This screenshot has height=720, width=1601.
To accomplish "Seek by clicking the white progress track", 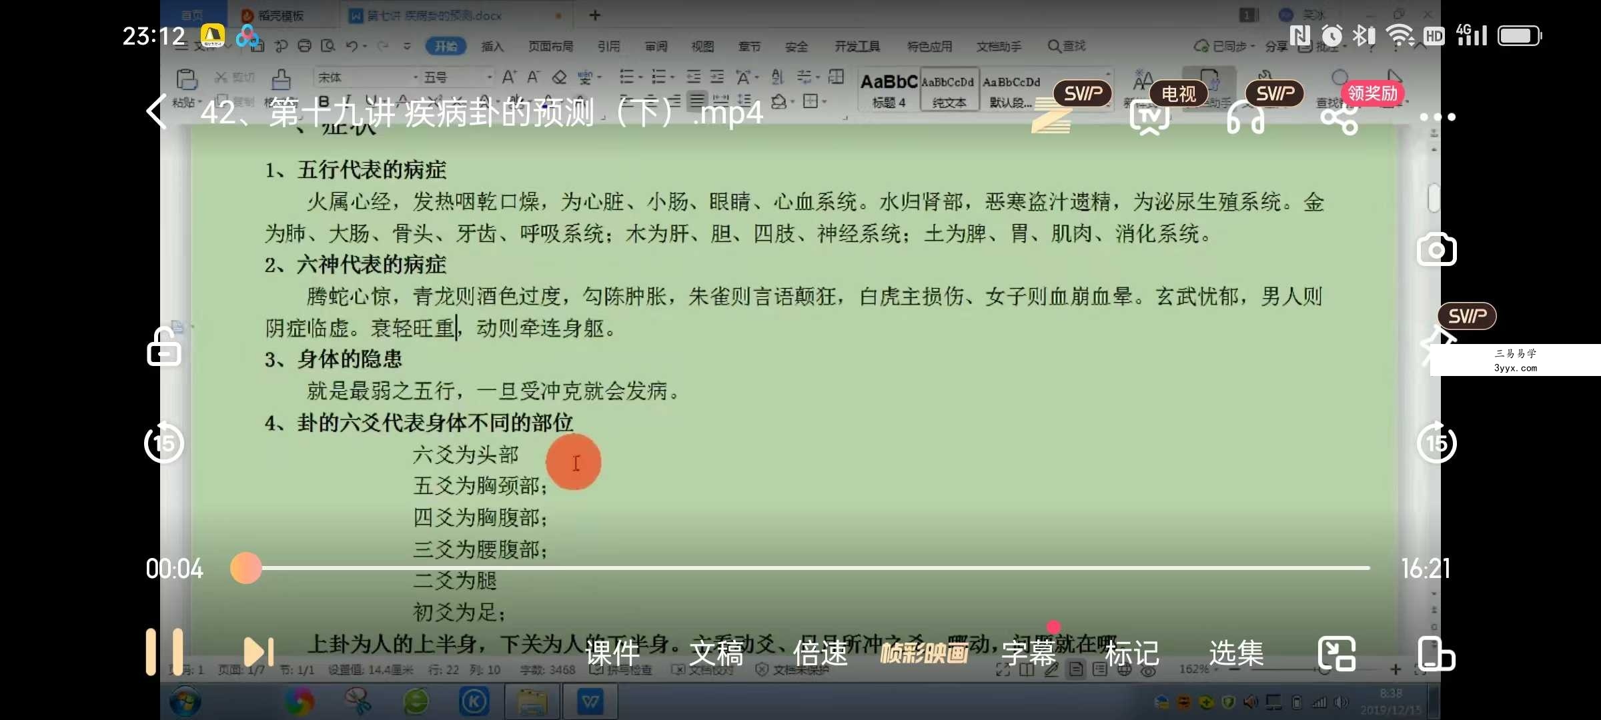I will point(815,568).
